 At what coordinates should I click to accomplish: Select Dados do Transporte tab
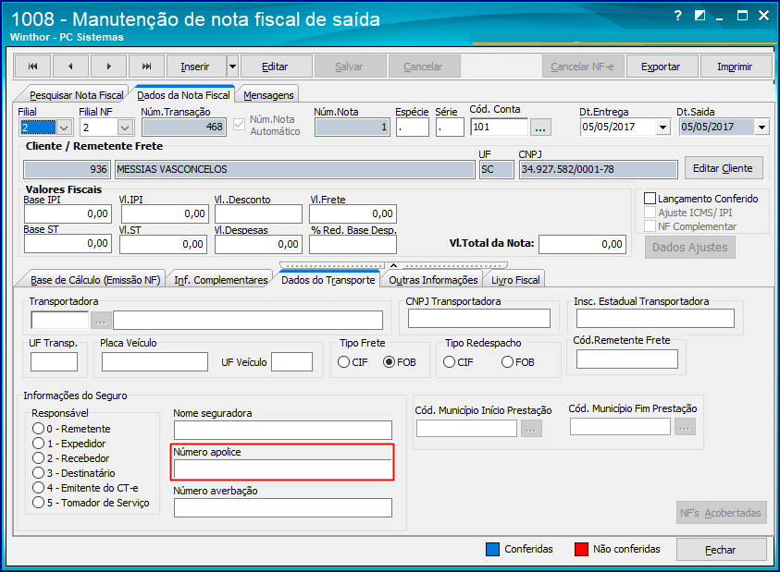tap(328, 280)
